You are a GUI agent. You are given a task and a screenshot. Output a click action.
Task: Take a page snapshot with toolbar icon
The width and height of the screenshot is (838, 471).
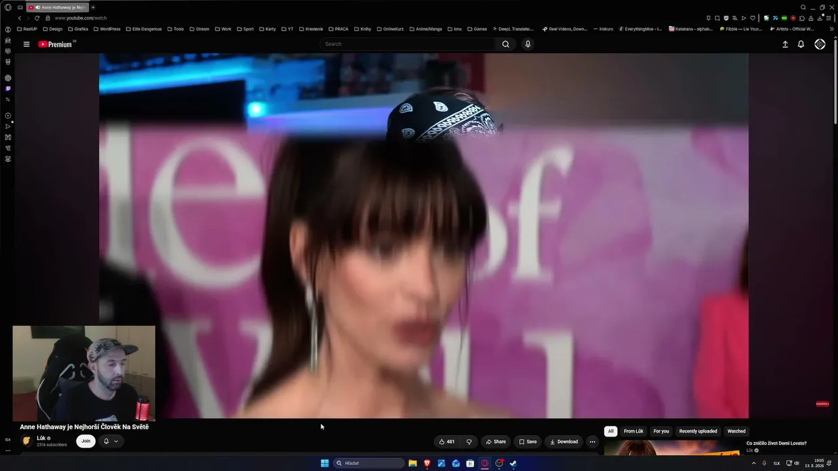tap(717, 18)
